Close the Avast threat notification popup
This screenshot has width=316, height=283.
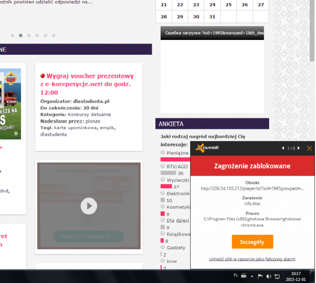click(309, 148)
